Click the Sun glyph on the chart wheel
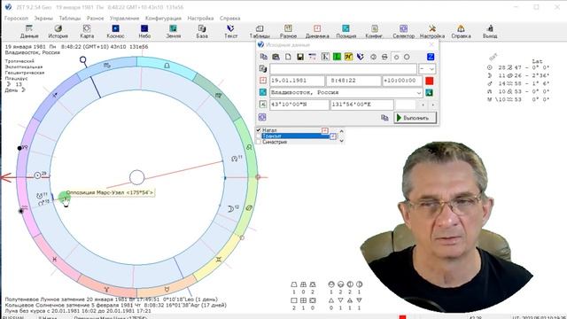Viewport: 567px width, 319px height. 37,175
